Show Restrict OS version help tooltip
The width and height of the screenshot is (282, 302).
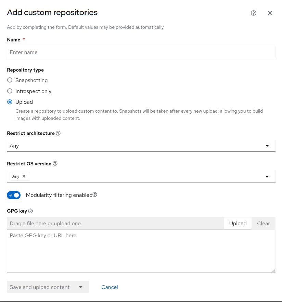pyautogui.click(x=55, y=164)
